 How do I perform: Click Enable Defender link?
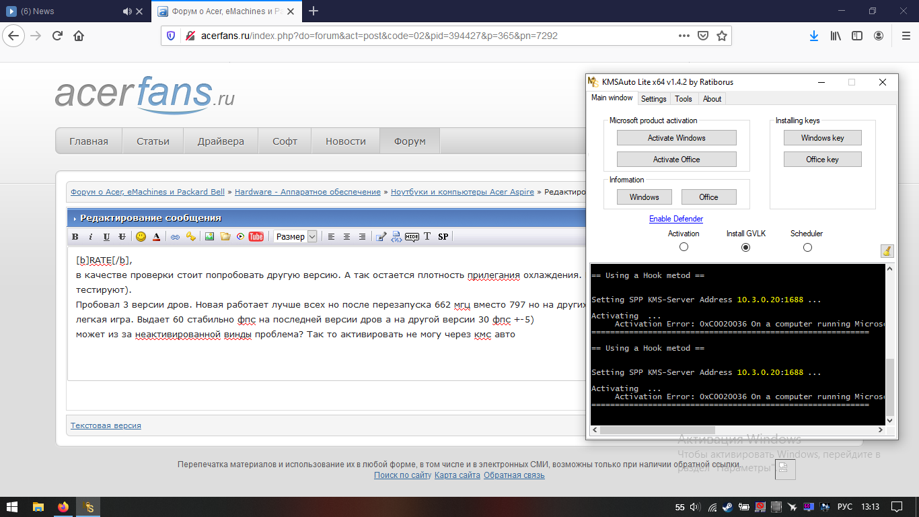pyautogui.click(x=676, y=219)
